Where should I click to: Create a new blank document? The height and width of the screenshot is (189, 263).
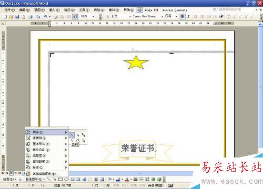(5, 17)
